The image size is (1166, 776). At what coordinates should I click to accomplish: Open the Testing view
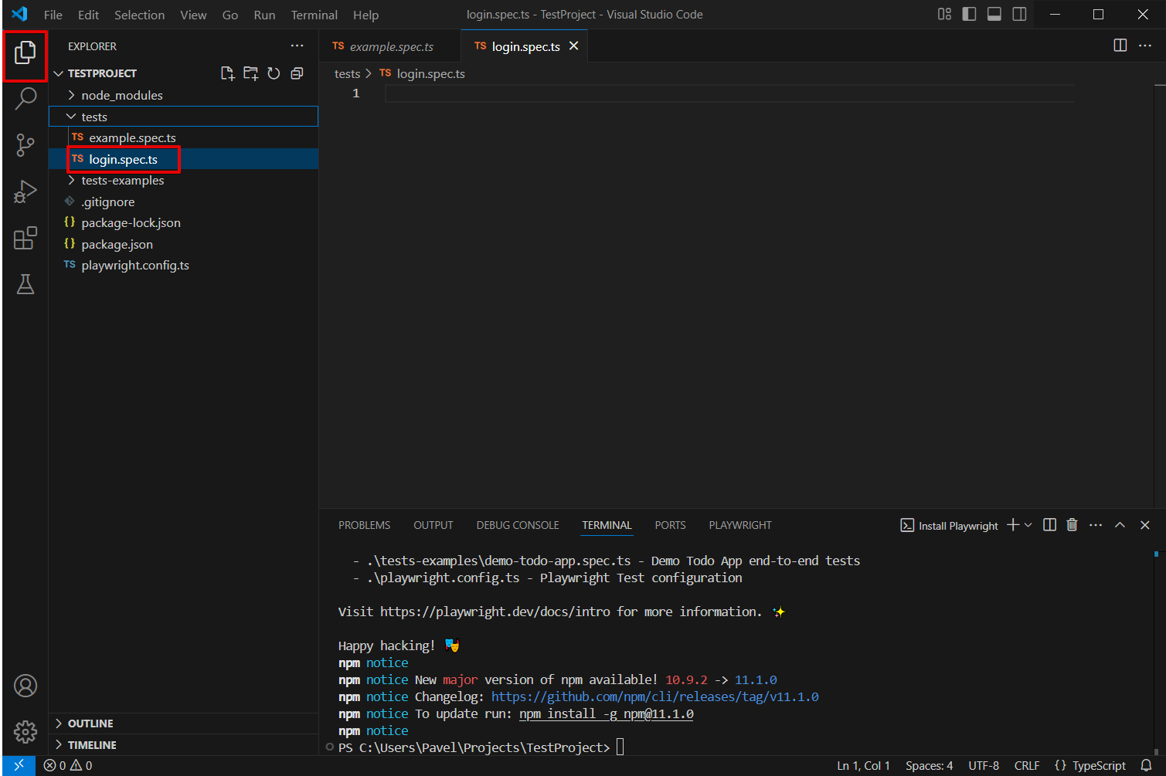25,284
